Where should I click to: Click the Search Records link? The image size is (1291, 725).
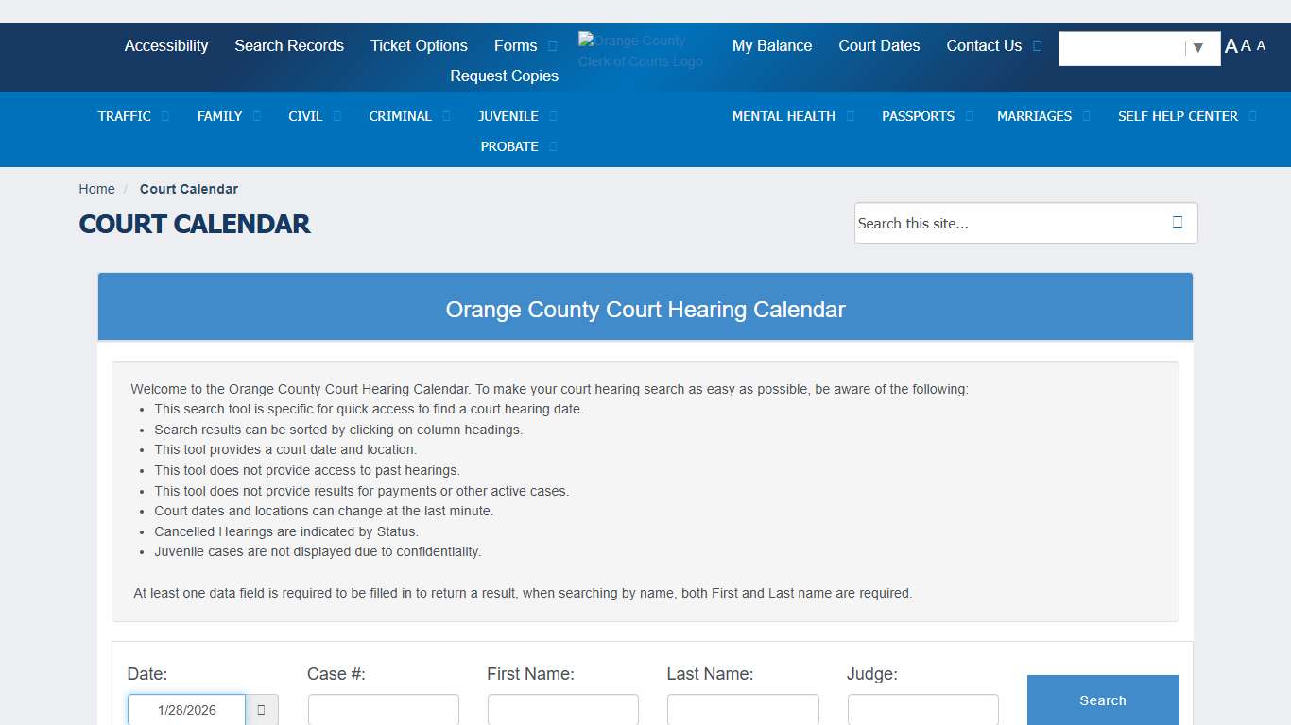point(289,46)
